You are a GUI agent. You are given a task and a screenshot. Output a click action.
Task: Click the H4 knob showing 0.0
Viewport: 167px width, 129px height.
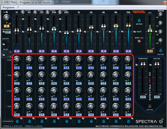pos(17,91)
